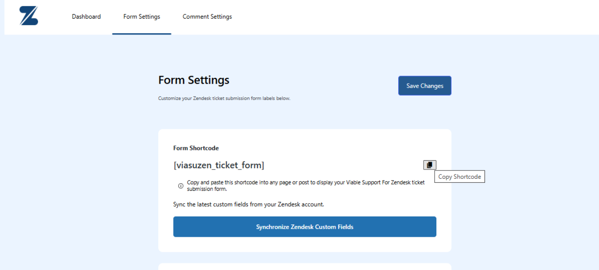Image resolution: width=599 pixels, height=270 pixels.
Task: Copy the shortcode using the copy icon
Action: 429,165
